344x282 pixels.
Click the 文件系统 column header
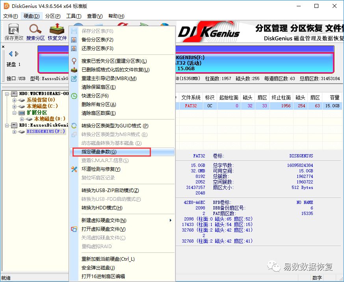pyautogui.click(x=191, y=97)
